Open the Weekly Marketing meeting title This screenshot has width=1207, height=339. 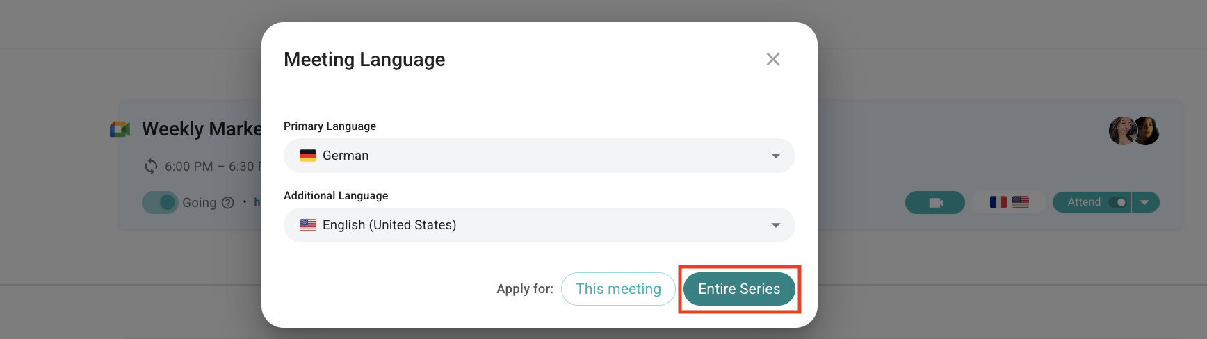point(202,129)
